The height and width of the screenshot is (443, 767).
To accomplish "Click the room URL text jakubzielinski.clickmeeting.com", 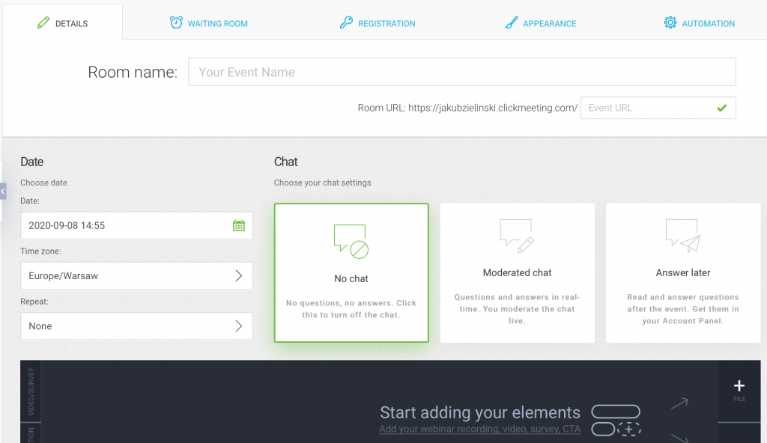I will [493, 108].
